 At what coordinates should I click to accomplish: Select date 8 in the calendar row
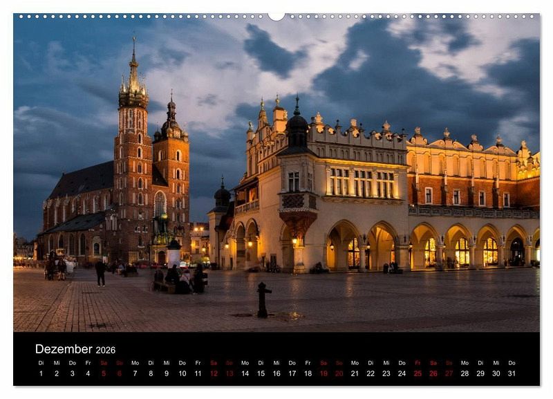[151, 373]
